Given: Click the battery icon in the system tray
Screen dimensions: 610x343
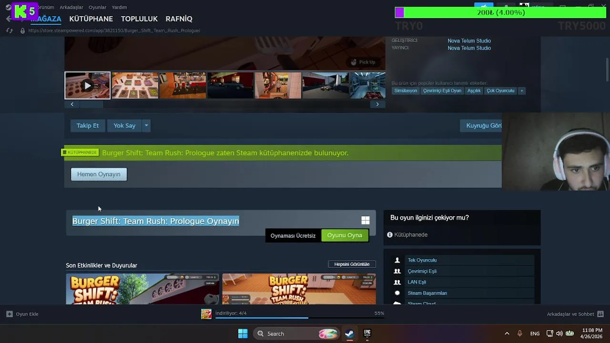Looking at the screenshot, I should [x=569, y=333].
